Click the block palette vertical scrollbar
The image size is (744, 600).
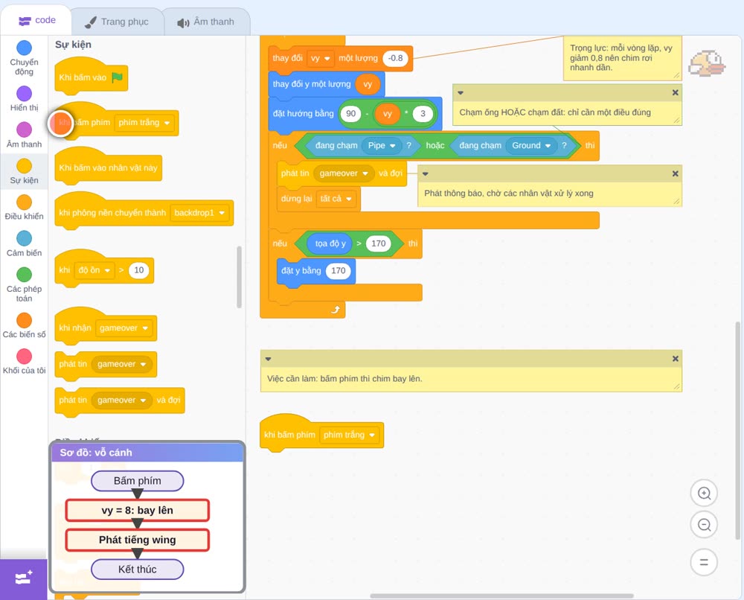click(x=239, y=277)
